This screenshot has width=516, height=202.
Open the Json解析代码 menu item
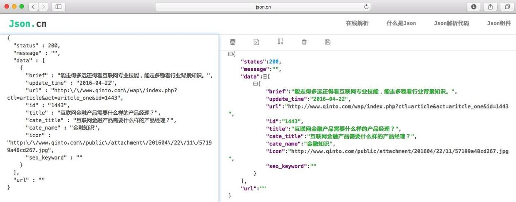[x=451, y=23]
